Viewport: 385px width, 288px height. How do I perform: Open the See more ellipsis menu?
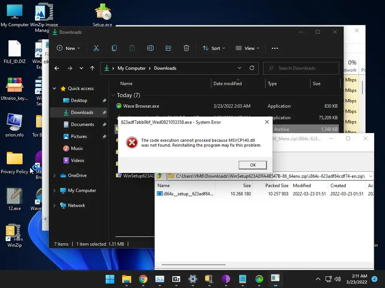[x=275, y=48]
